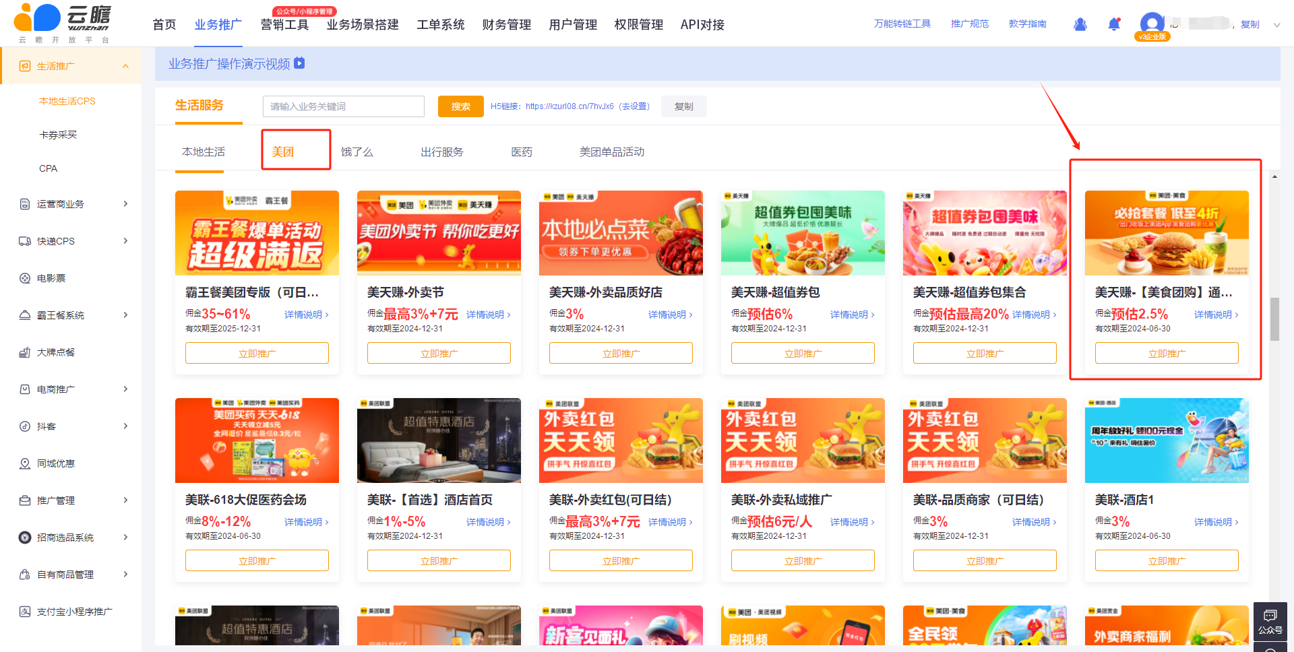
Task: Expand 运营商业务 submenu arrow
Action: [x=125, y=204]
